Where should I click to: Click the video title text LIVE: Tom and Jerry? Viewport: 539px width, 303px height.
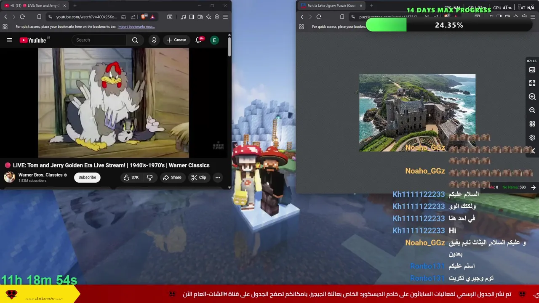[x=111, y=165]
